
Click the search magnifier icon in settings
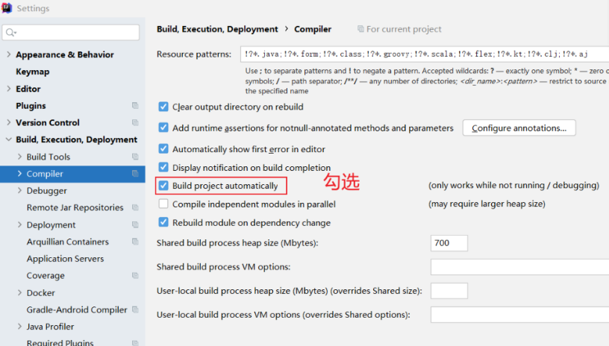(x=10, y=33)
